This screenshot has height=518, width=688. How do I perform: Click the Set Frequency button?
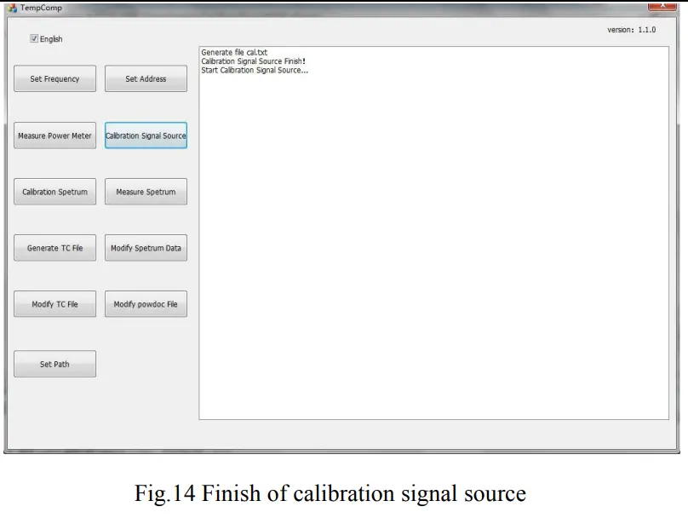(54, 78)
